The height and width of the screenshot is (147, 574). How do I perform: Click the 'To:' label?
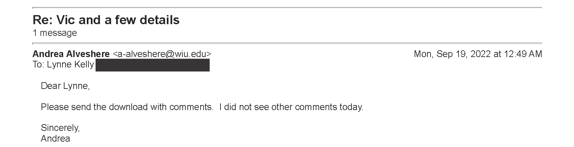(38, 65)
